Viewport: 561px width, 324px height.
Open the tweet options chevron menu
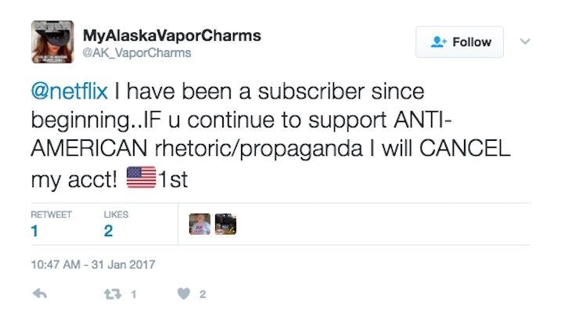(525, 41)
